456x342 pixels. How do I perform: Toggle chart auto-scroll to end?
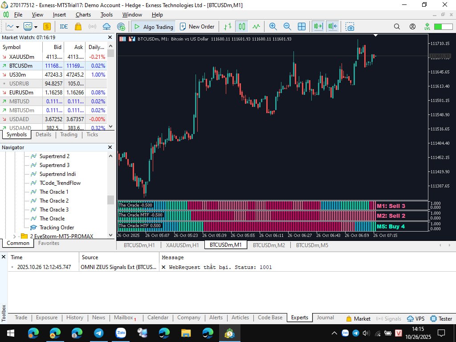pos(318,27)
